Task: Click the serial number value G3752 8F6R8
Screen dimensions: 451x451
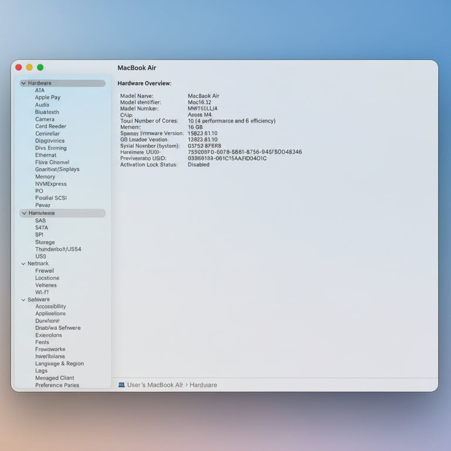Action: 204,146
